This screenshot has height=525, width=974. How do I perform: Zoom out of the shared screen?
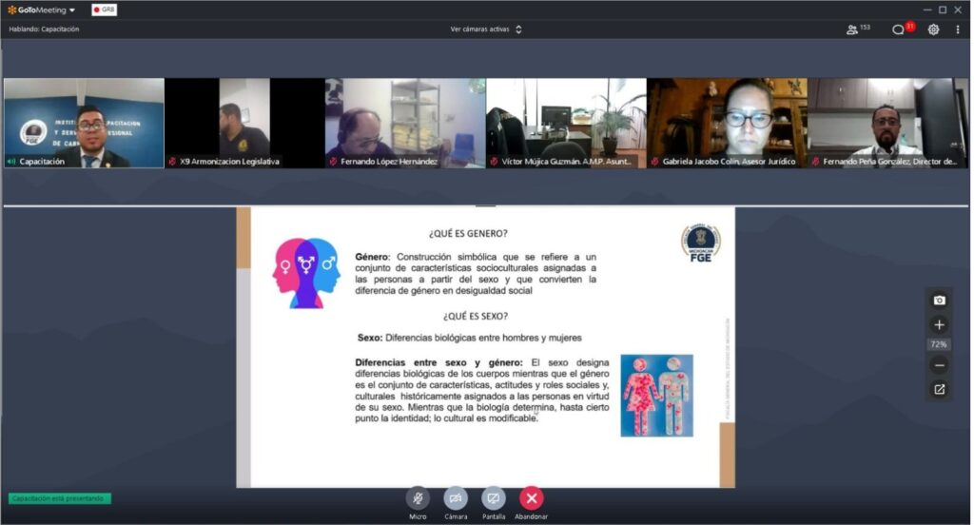coord(939,365)
